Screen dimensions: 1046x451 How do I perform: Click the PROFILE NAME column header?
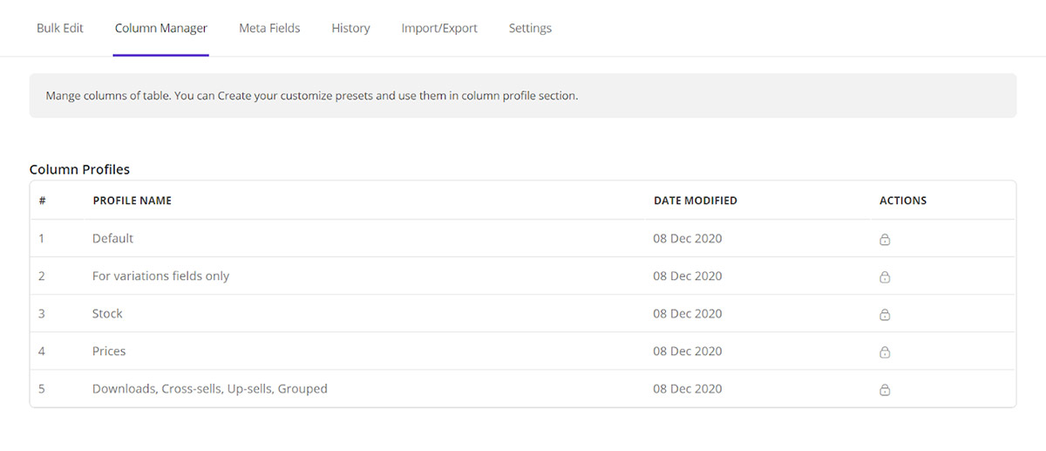click(x=132, y=201)
